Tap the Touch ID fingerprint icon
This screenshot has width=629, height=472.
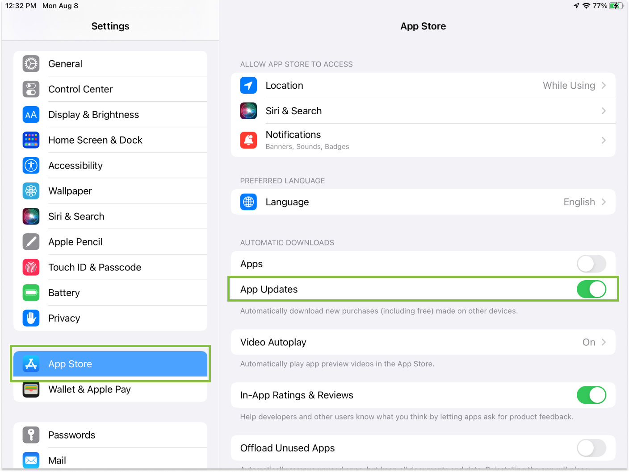click(31, 267)
